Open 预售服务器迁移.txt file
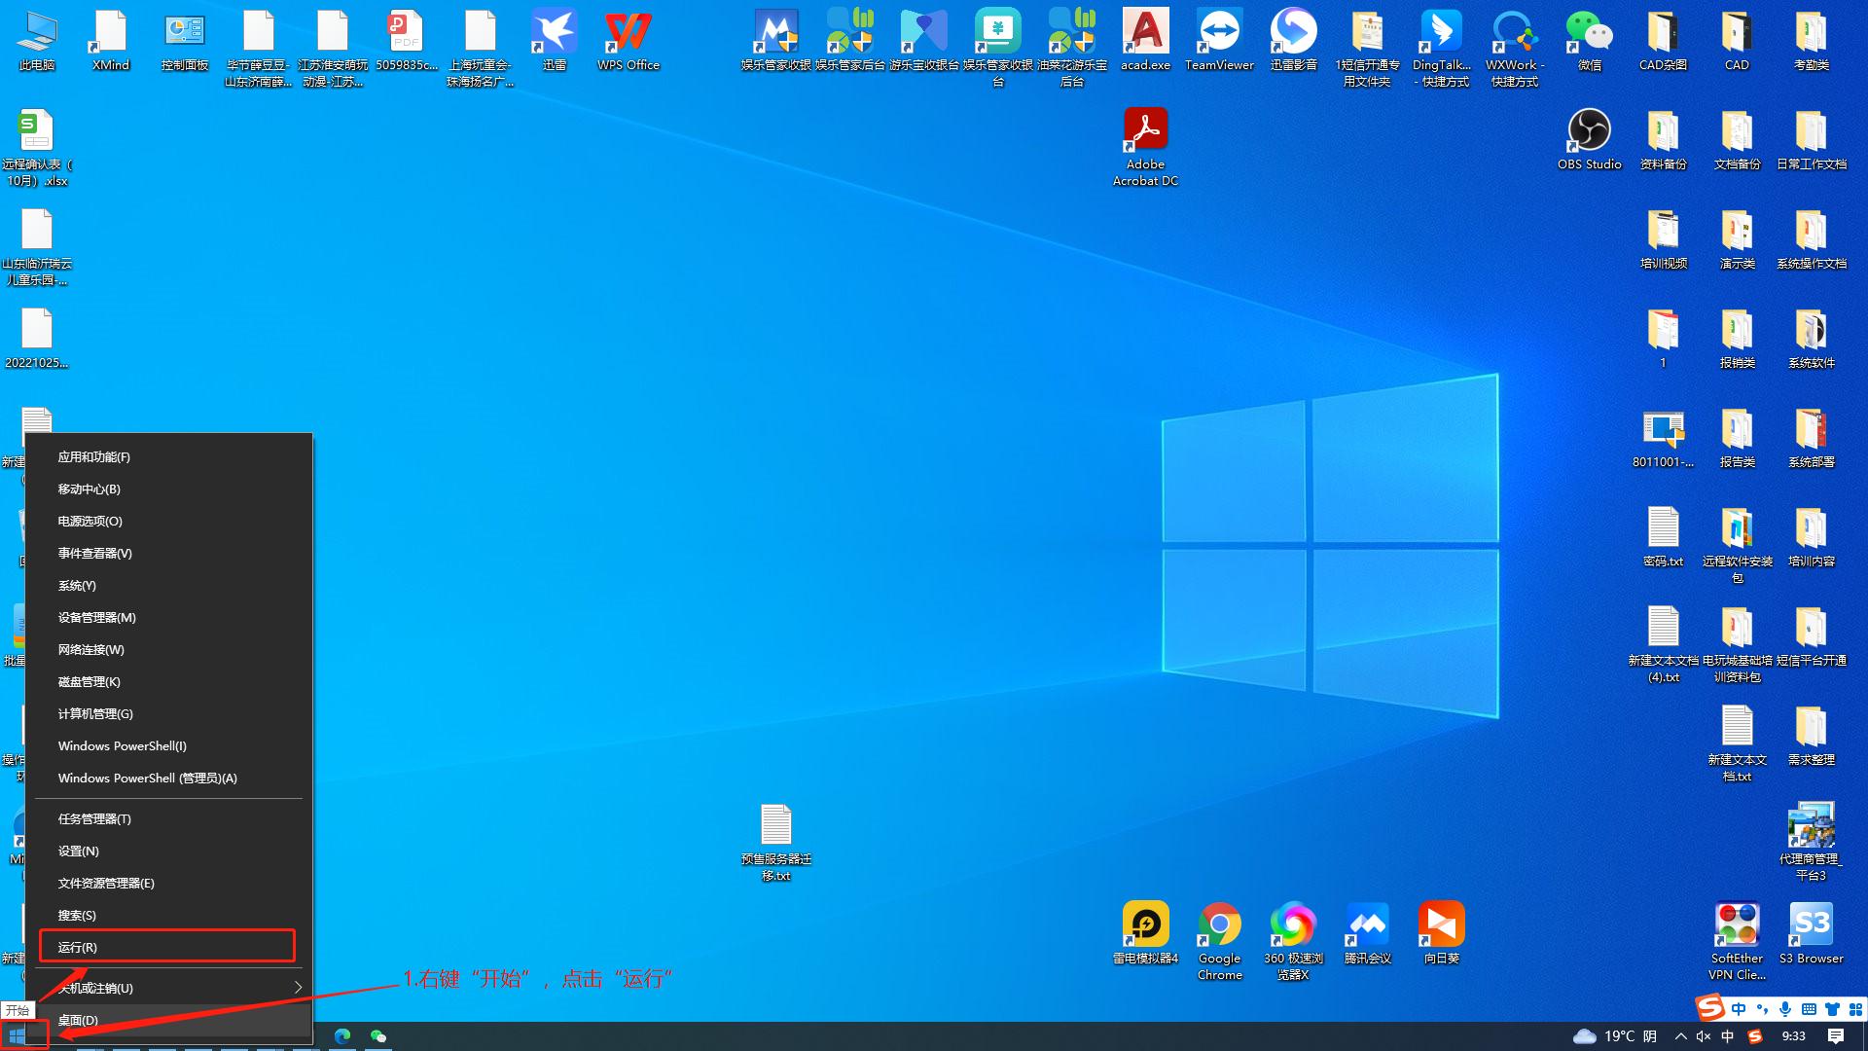Viewport: 1868px width, 1051px height. pyautogui.click(x=776, y=843)
